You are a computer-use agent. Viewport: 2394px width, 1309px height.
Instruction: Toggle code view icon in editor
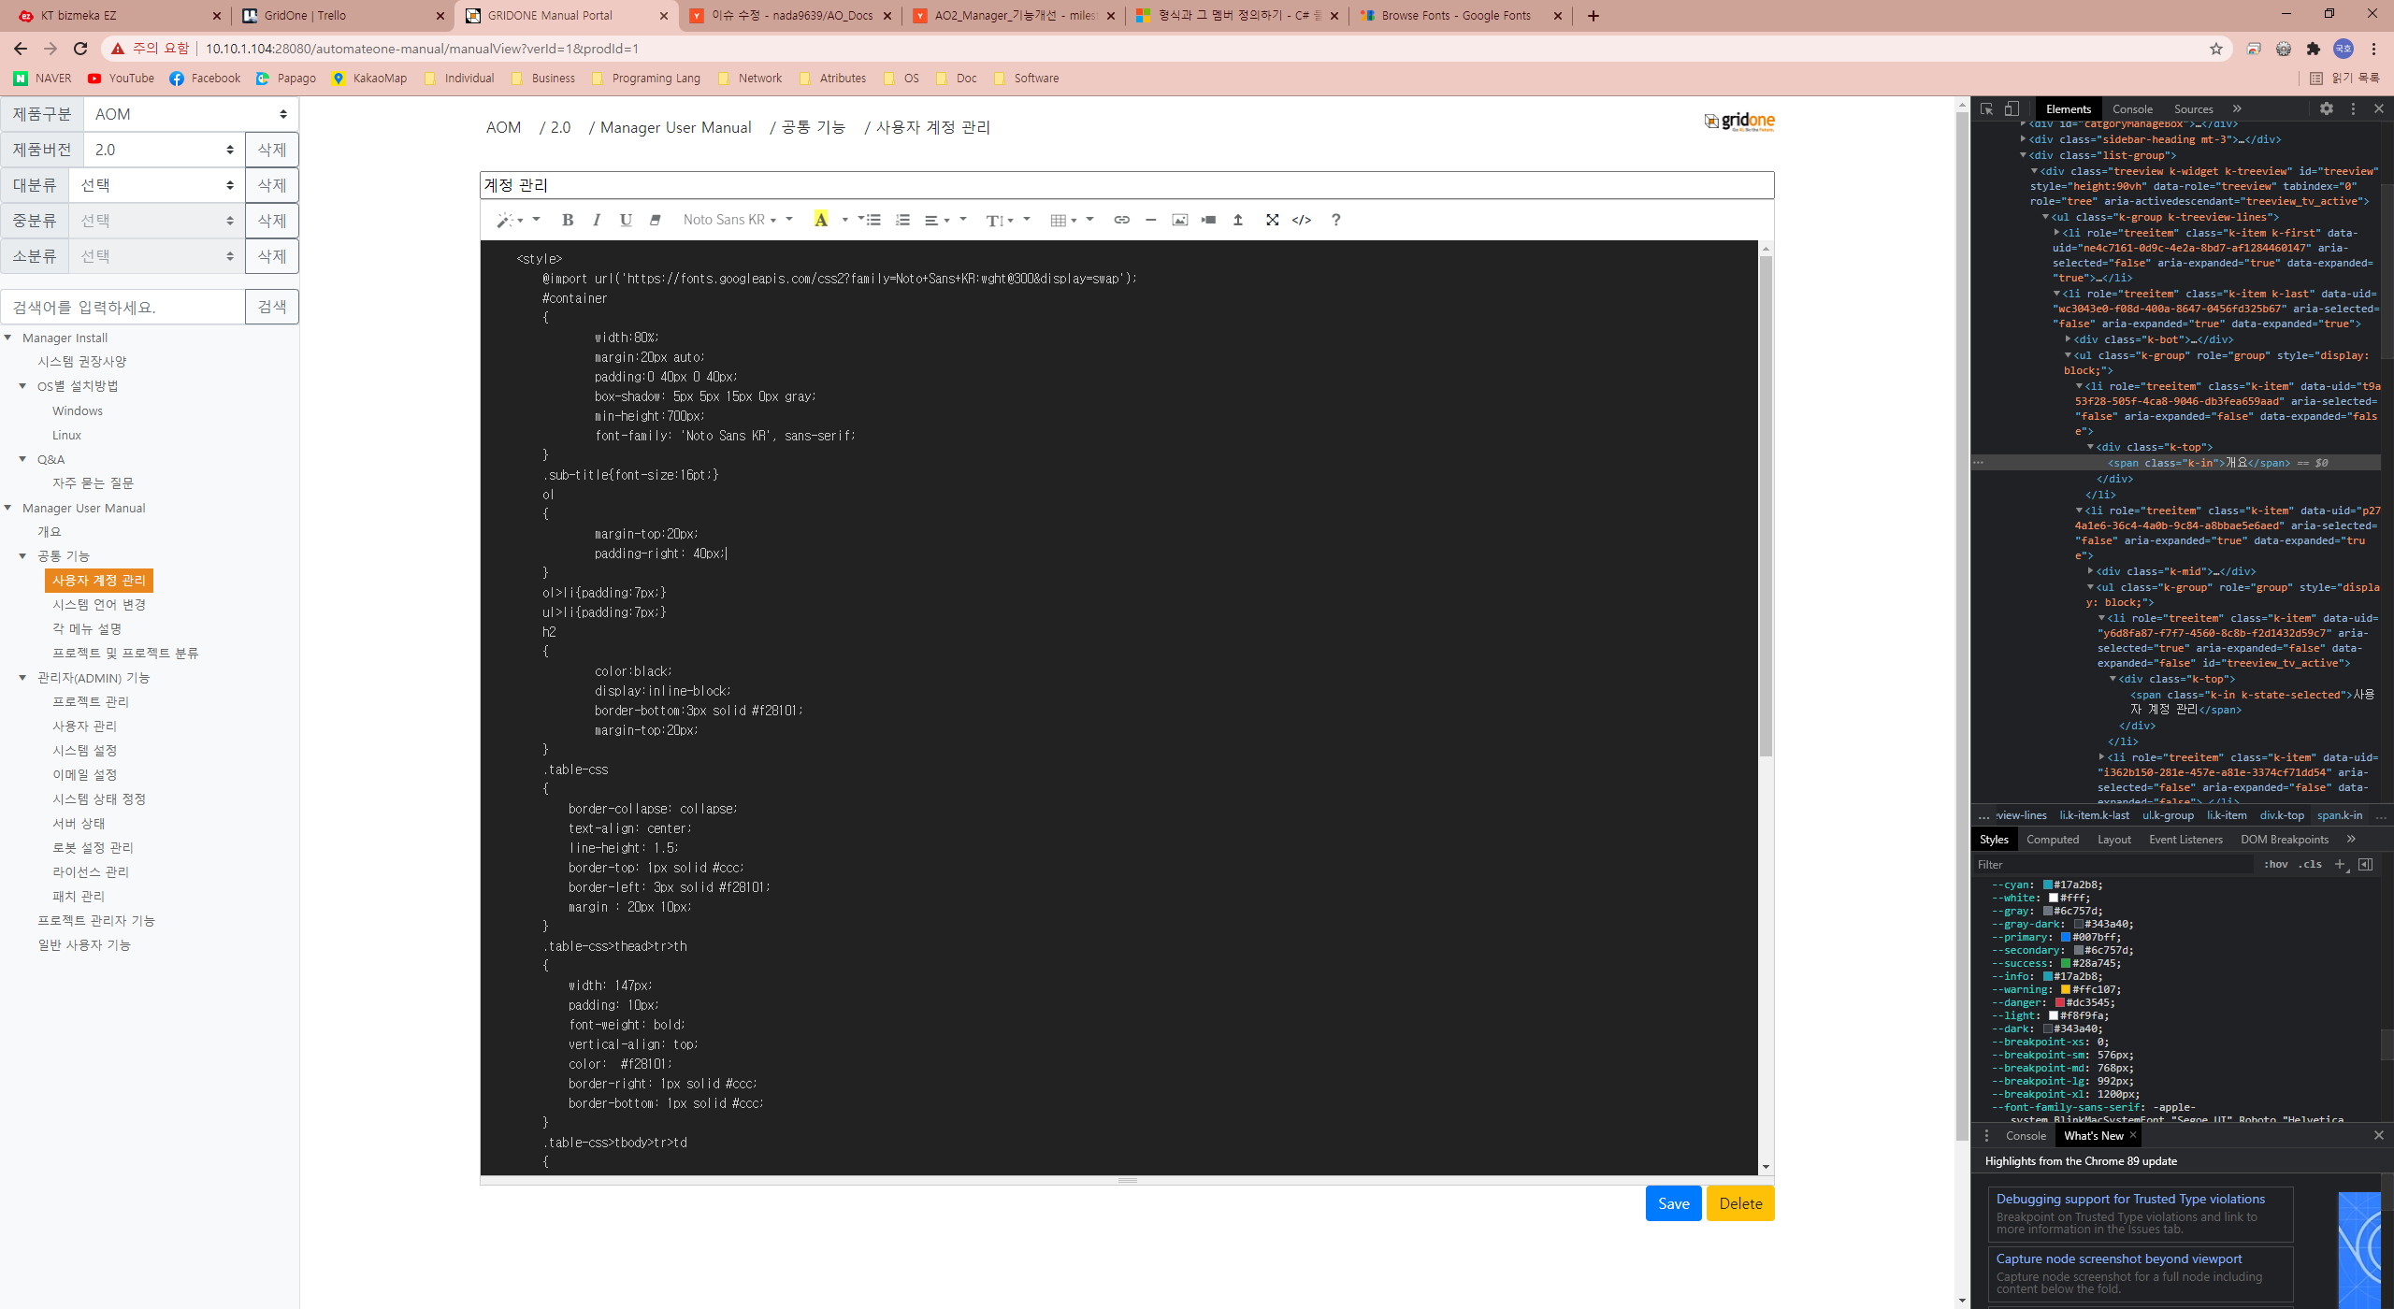pyautogui.click(x=1301, y=220)
